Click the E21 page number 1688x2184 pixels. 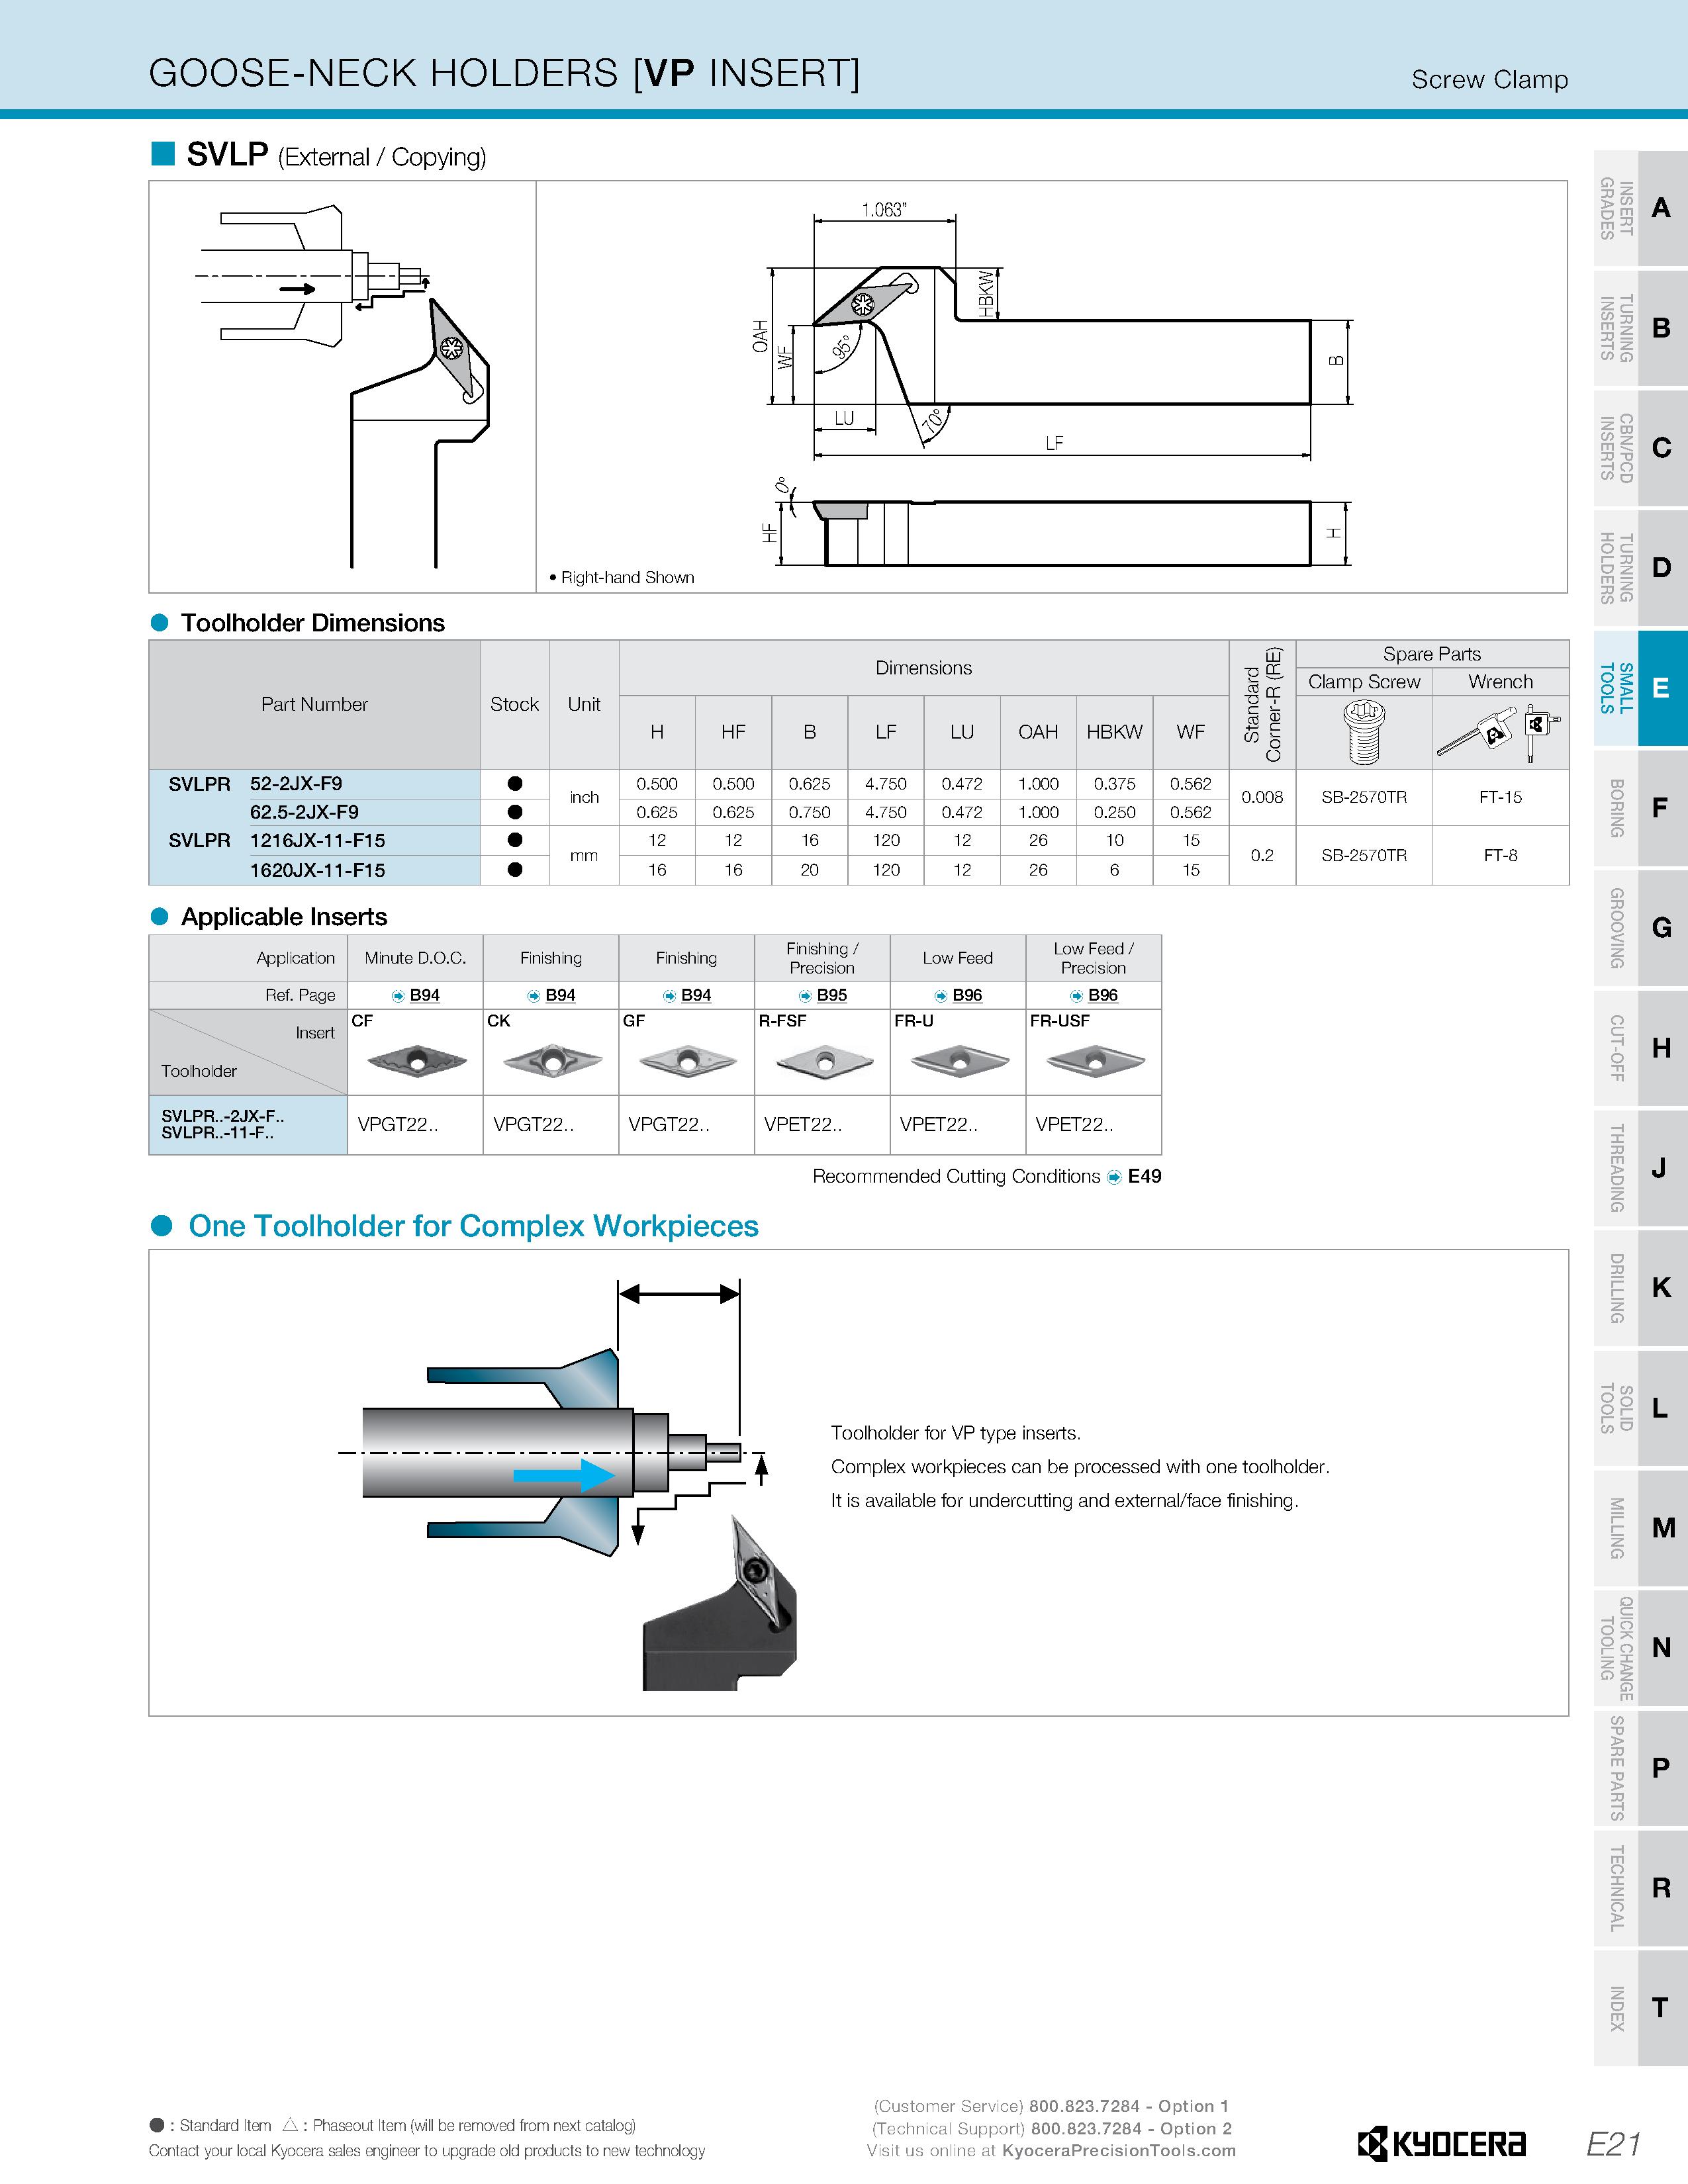(x=1613, y=2143)
